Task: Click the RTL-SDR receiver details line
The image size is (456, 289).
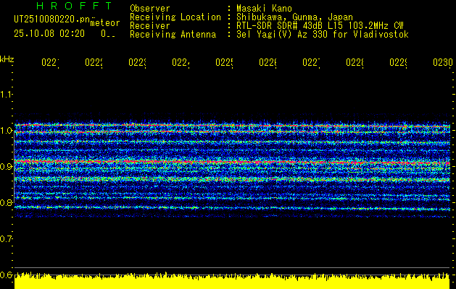Action: point(319,25)
